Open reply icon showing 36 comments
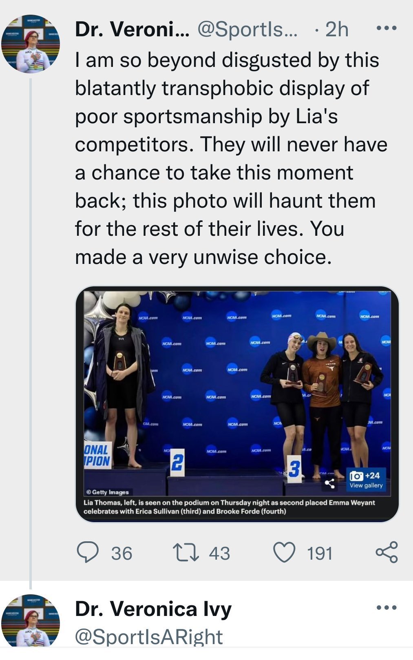Image resolution: width=413 pixels, height=660 pixels. tap(88, 552)
